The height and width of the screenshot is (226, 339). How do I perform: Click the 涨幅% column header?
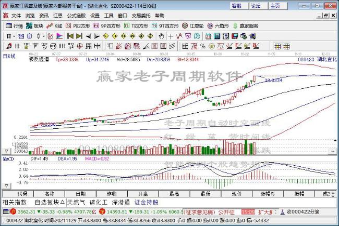(x=268, y=193)
